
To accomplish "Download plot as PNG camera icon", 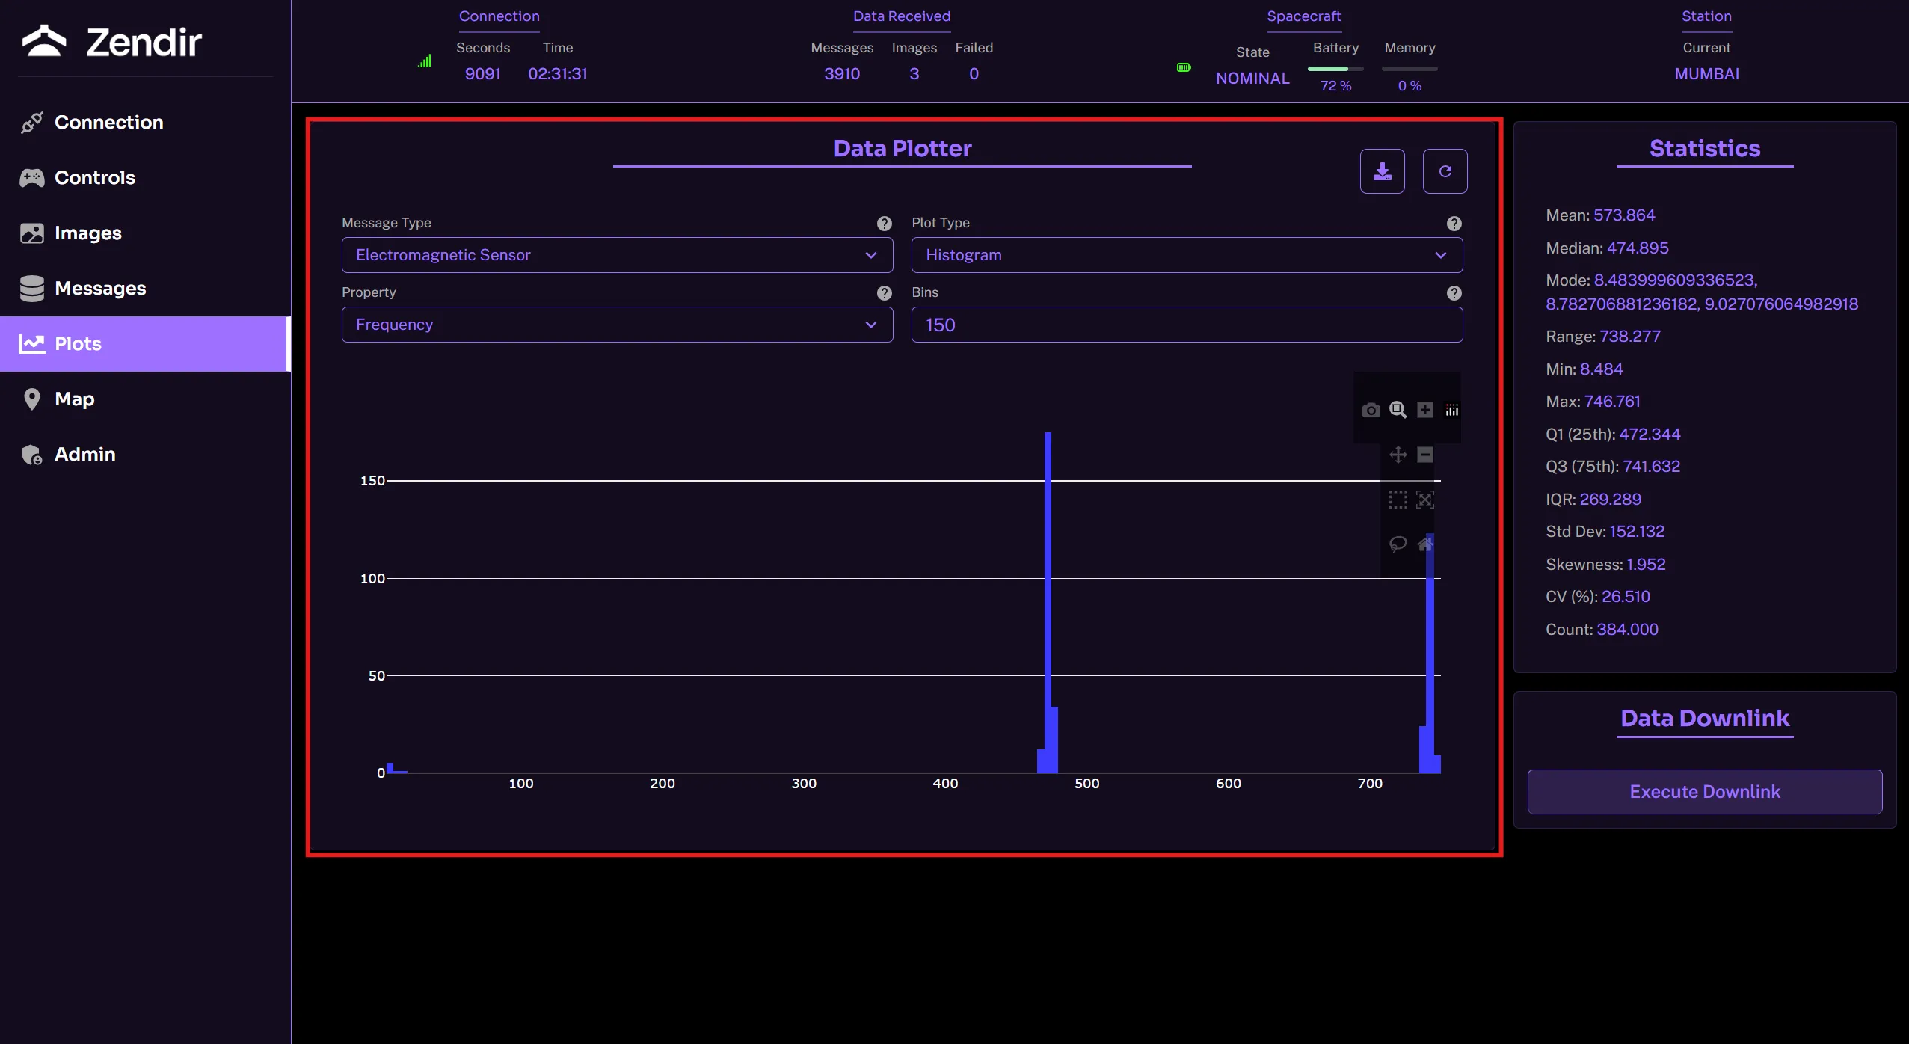I will pos(1371,410).
